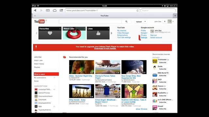This screenshot has width=209, height=117.
Task: Click the YouTube search magnifier button
Action: coord(126,21)
